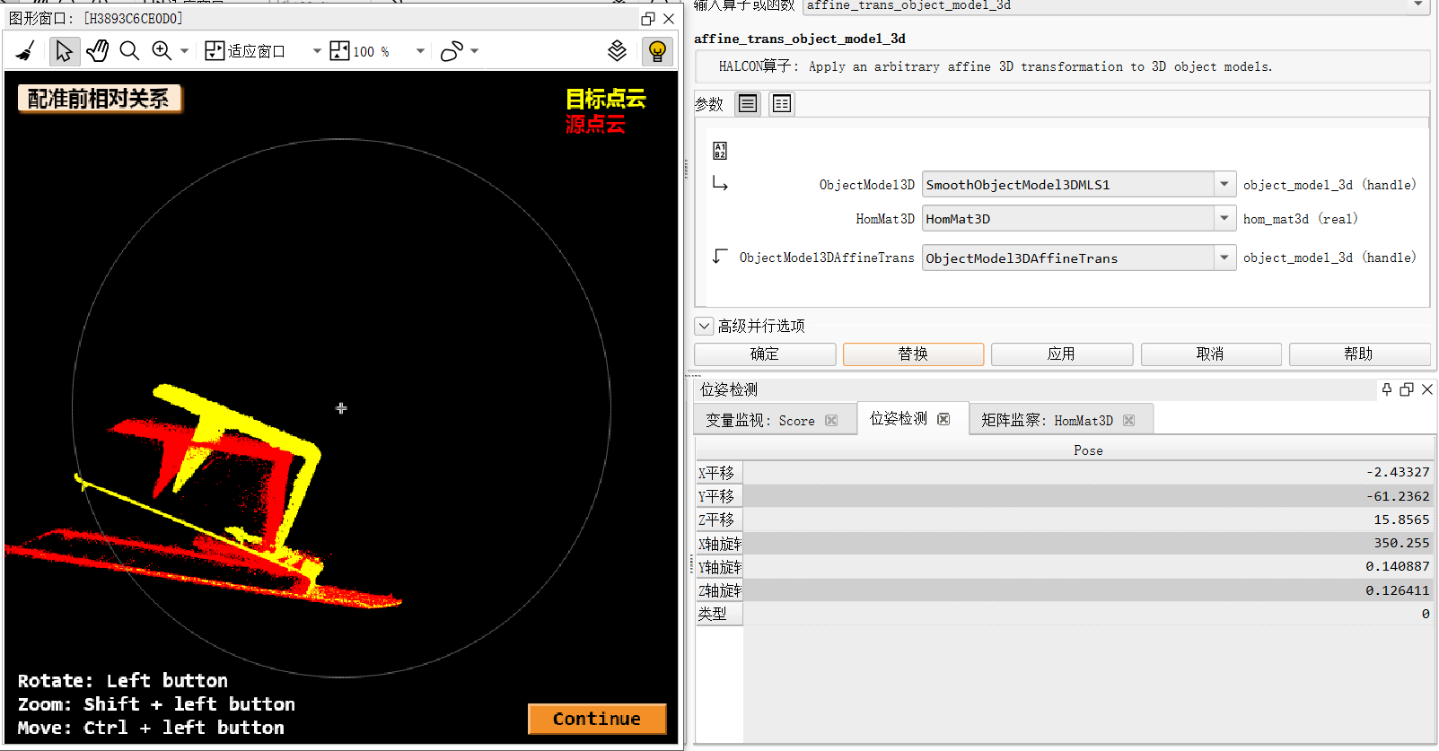Open the zoom-in tool dropdown arrow
This screenshot has height=751, width=1439.
click(184, 51)
